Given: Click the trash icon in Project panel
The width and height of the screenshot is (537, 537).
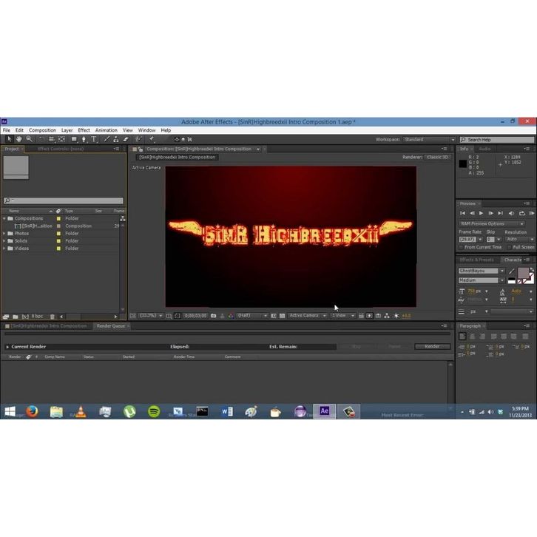Looking at the screenshot, I should click(54, 317).
